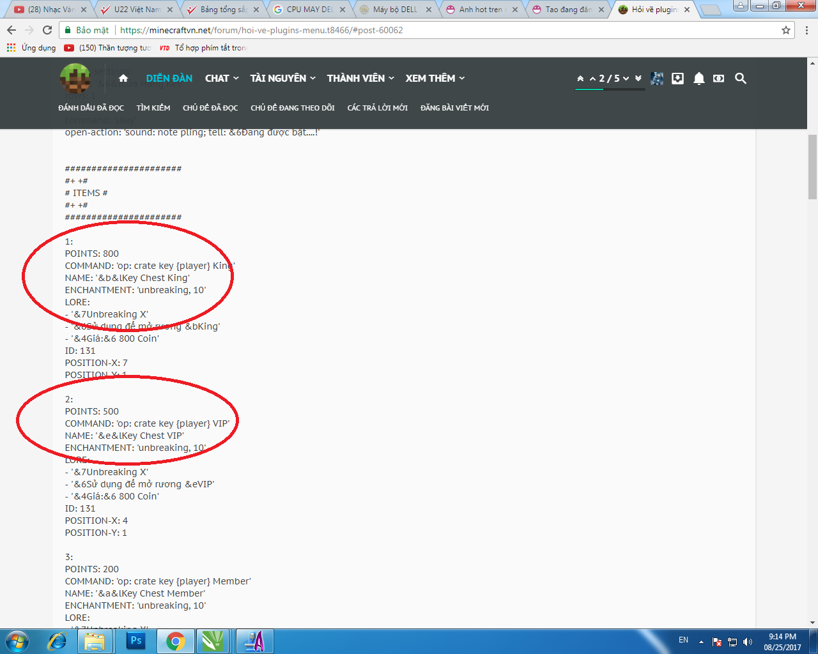The width and height of the screenshot is (818, 654).
Task: Expand the TÀI NGUYÊN dropdown menu
Action: [283, 78]
